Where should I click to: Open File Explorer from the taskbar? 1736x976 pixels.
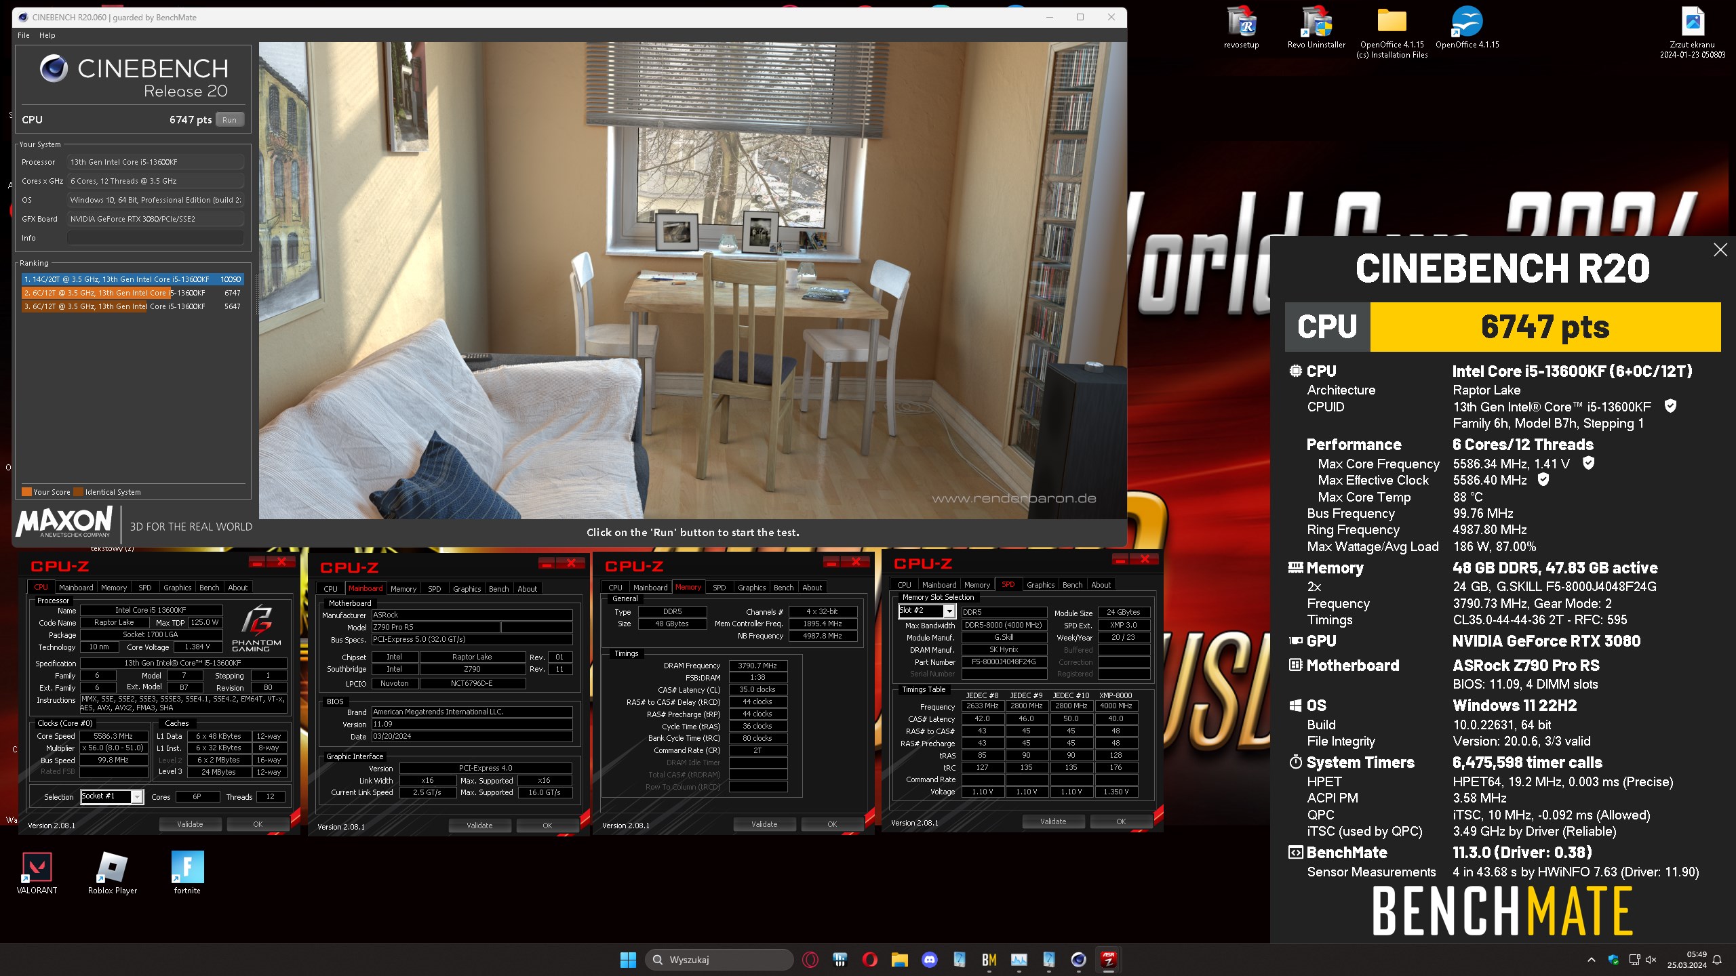(899, 960)
